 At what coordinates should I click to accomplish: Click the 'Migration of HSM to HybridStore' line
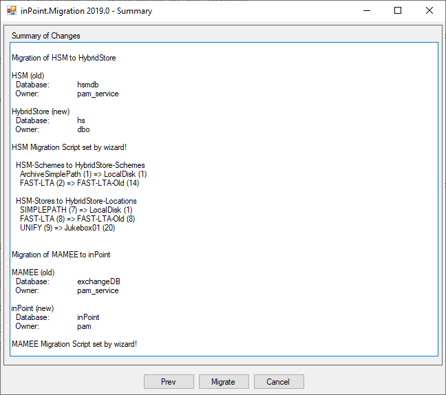63,58
